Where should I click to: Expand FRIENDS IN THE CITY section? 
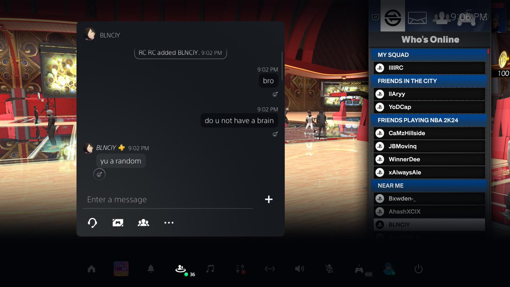(429, 81)
